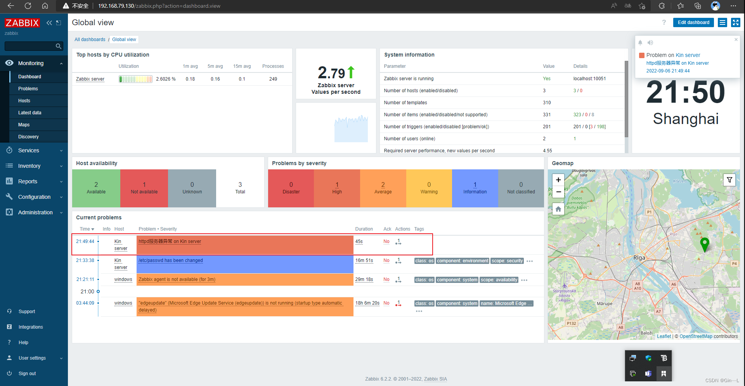Viewport: 745px width, 386px height.
Task: Collapse the Monitoring menu
Action: [34, 63]
